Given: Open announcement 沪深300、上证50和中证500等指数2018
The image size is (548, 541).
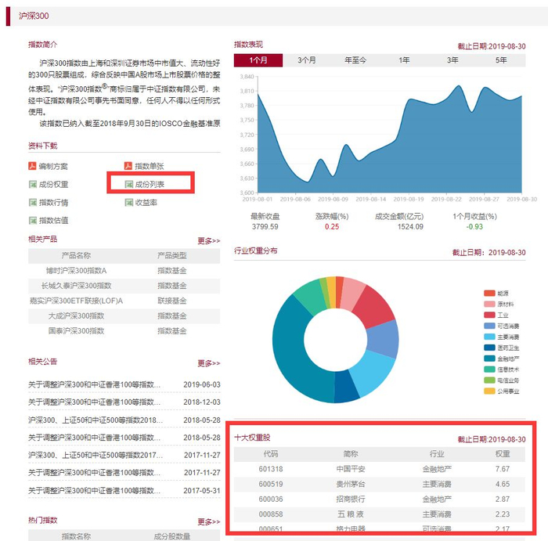Looking at the screenshot, I should (x=96, y=420).
